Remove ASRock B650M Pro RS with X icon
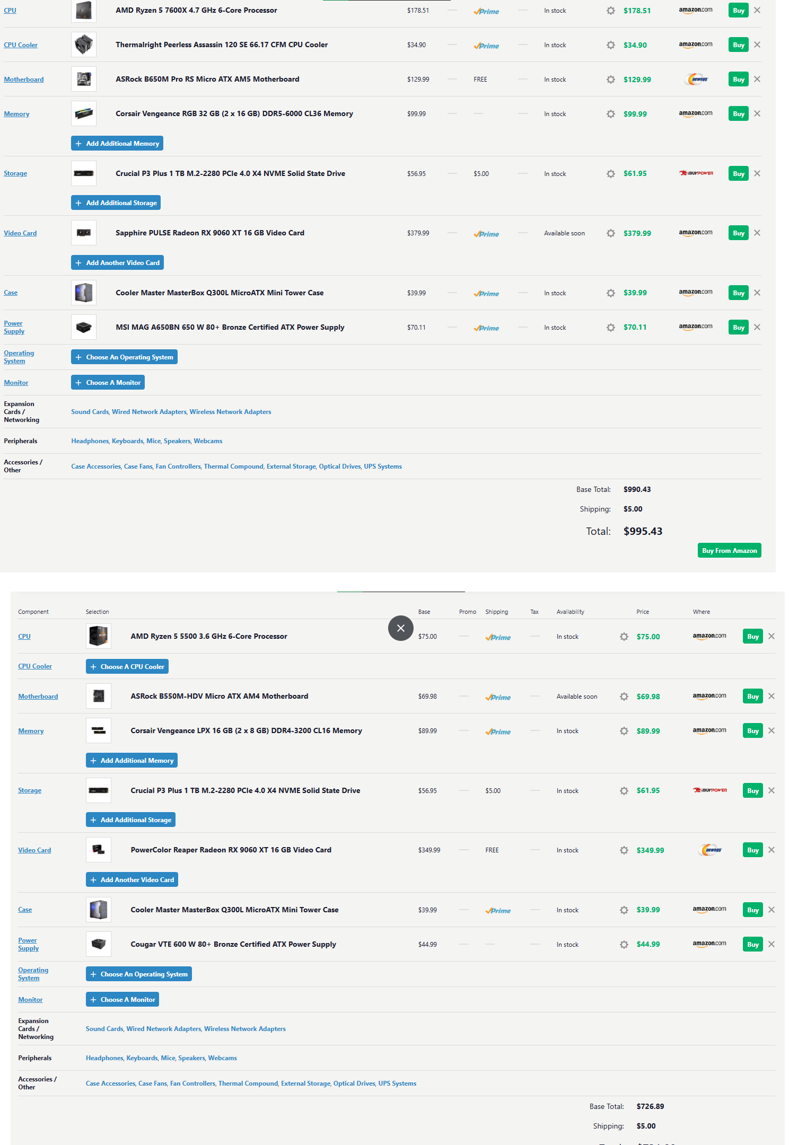This screenshot has width=789, height=1145. (x=757, y=79)
